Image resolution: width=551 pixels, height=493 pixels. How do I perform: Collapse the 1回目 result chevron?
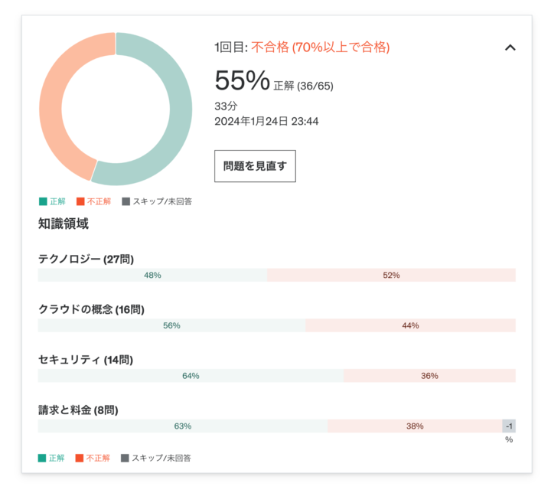(510, 47)
